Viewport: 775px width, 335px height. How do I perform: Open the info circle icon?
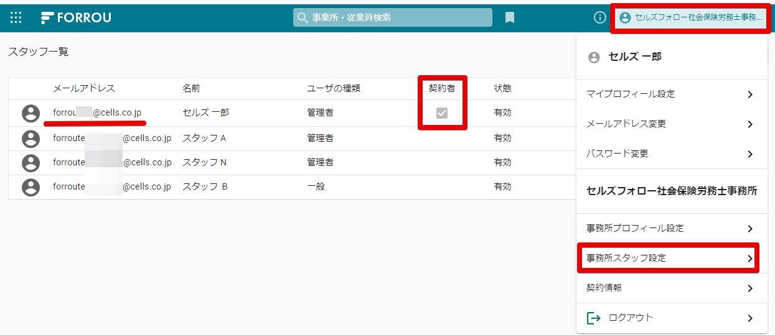600,17
